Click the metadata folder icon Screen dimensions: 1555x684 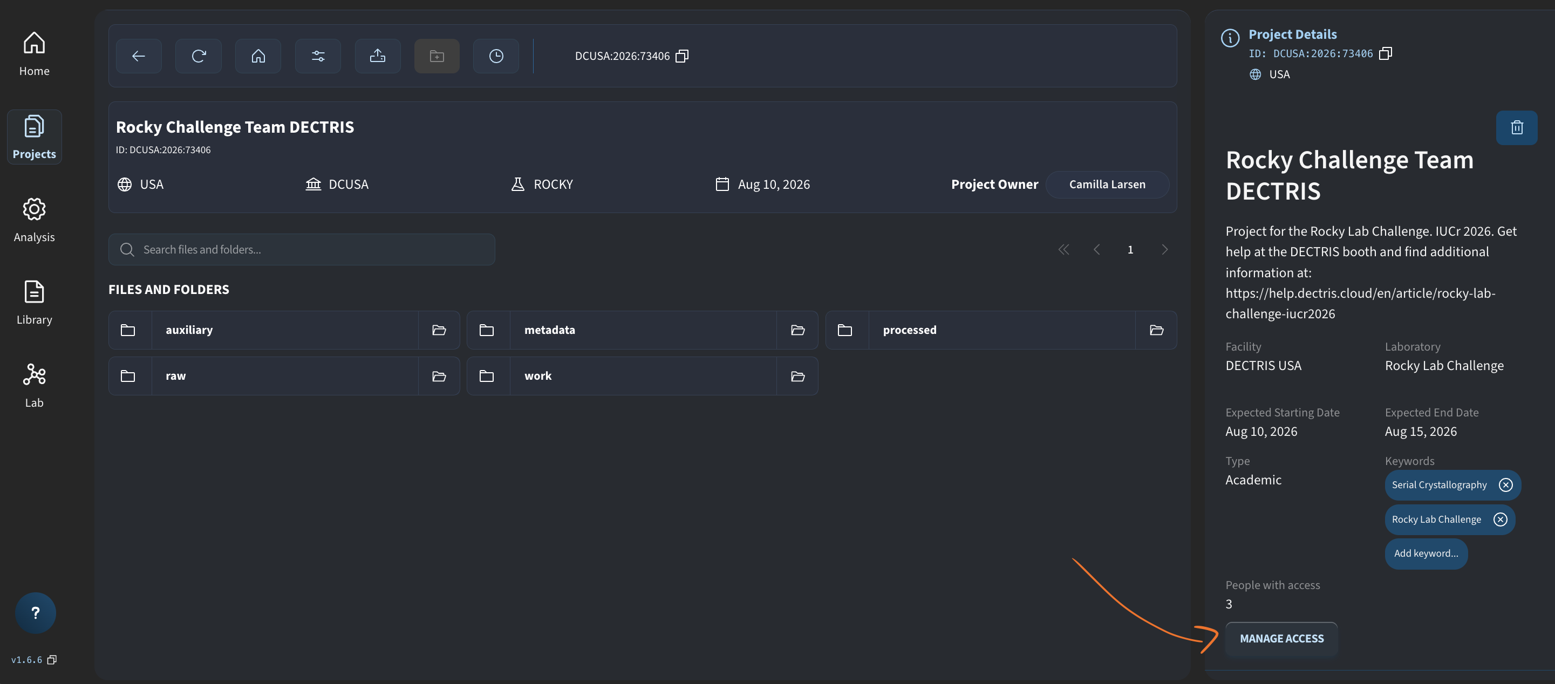tap(487, 330)
